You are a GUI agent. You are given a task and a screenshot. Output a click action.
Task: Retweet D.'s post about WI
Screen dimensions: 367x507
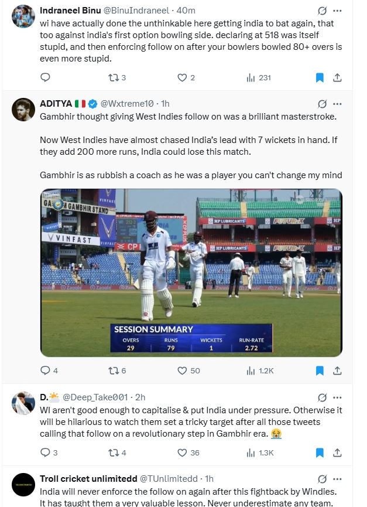[114, 452]
